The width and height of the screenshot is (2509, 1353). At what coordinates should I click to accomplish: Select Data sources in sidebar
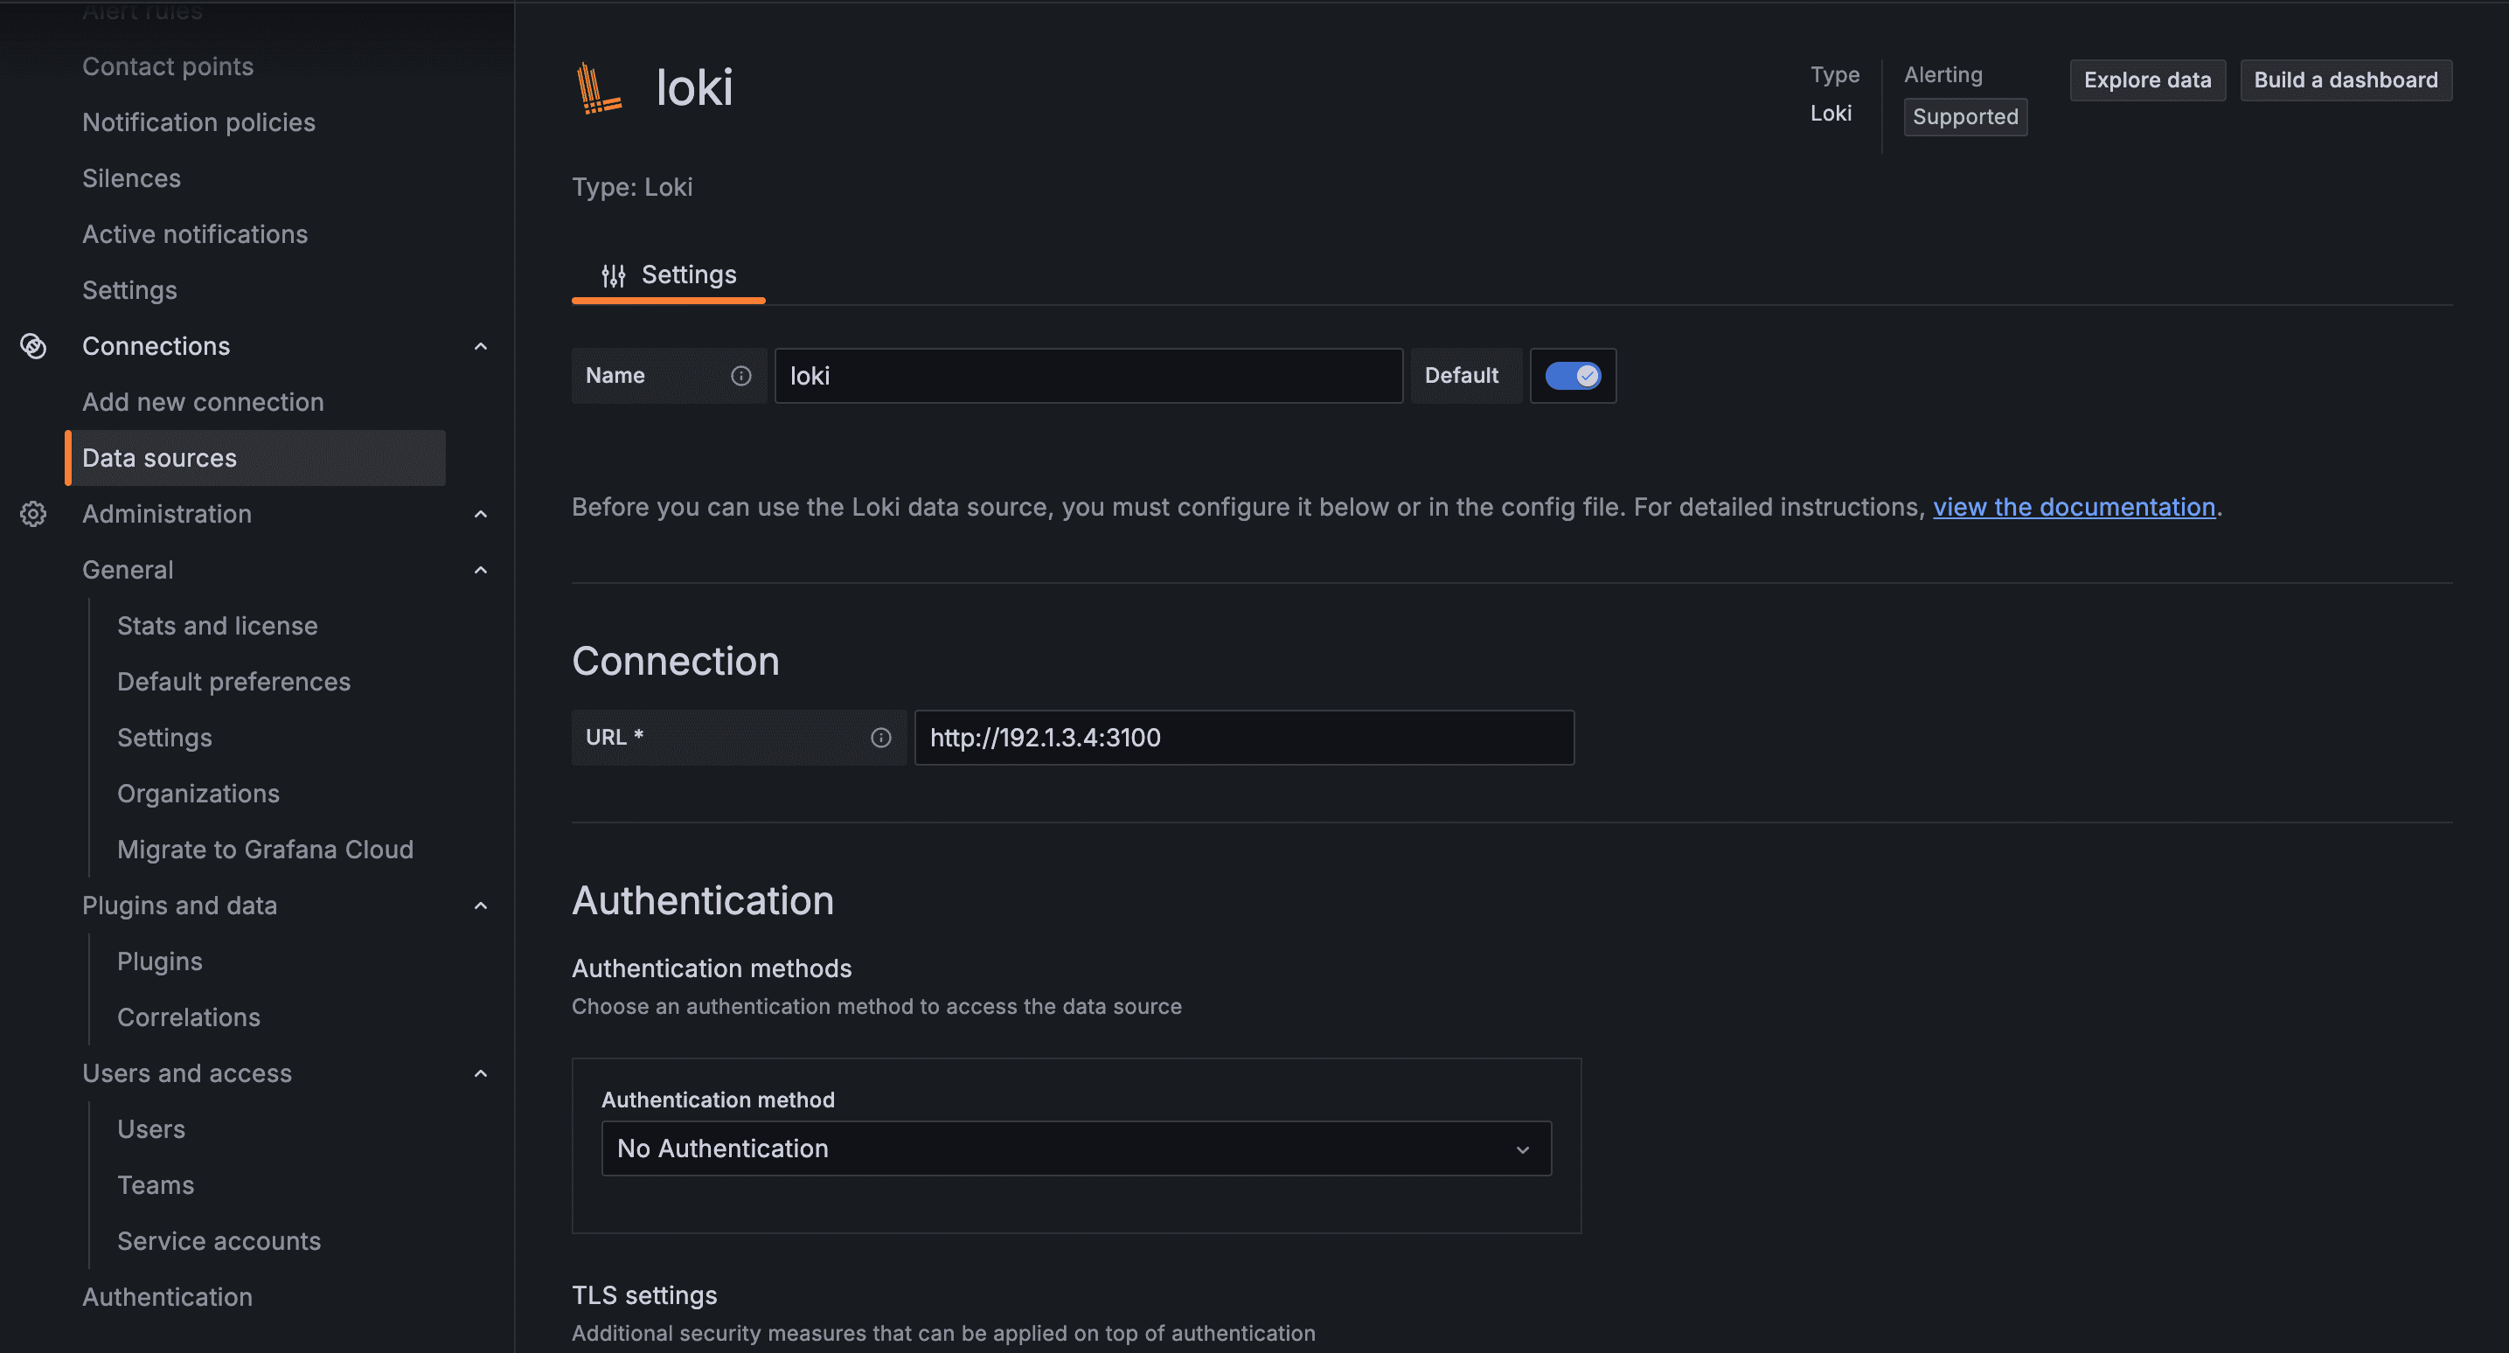[255, 458]
